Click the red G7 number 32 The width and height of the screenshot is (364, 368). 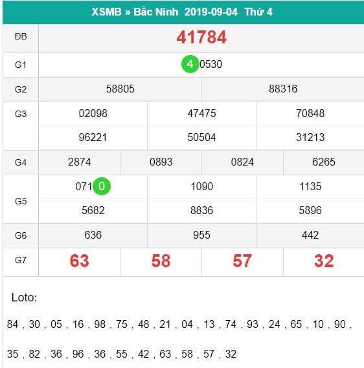[x=324, y=261]
